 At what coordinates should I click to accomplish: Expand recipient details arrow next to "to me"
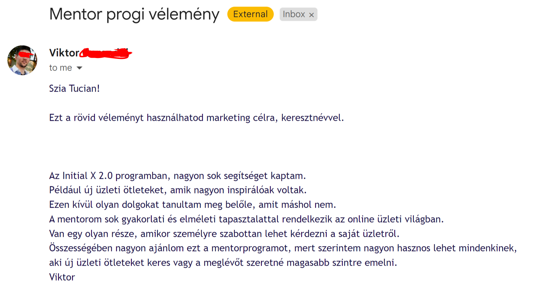pos(79,68)
